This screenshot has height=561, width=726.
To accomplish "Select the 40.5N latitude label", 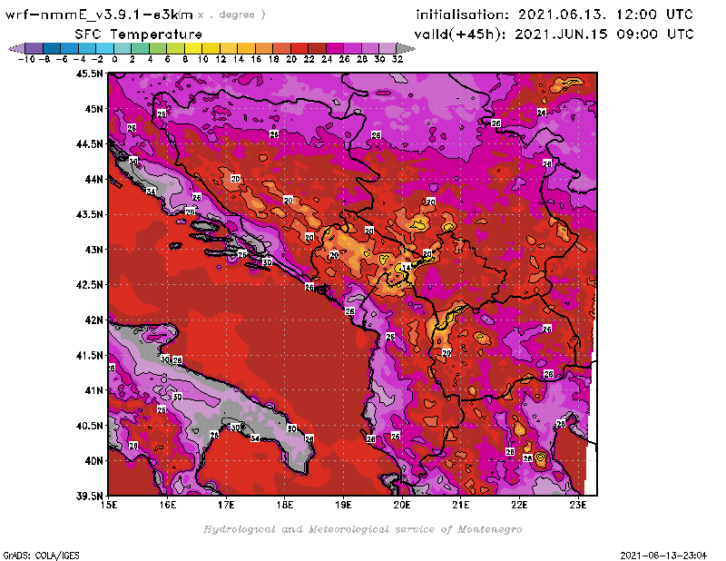I will (x=89, y=425).
